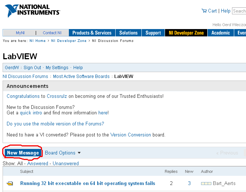
Task: Click the New Message button
Action: coord(23,153)
